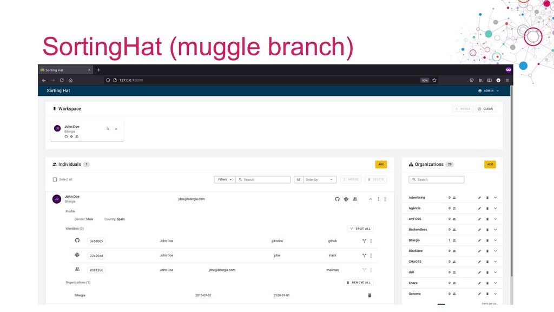Click the magnifier icon on John Doe workspace card
Screen dimensions: 554x312
click(108, 129)
